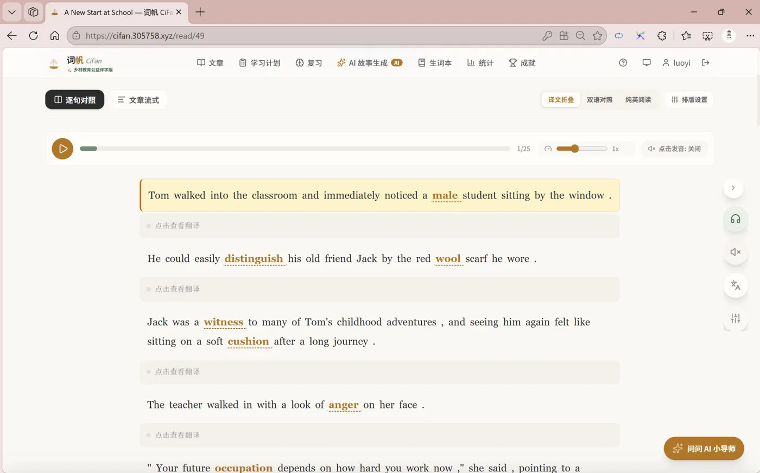Click the audio progress bar
Image resolution: width=760 pixels, height=473 pixels.
[x=295, y=149]
